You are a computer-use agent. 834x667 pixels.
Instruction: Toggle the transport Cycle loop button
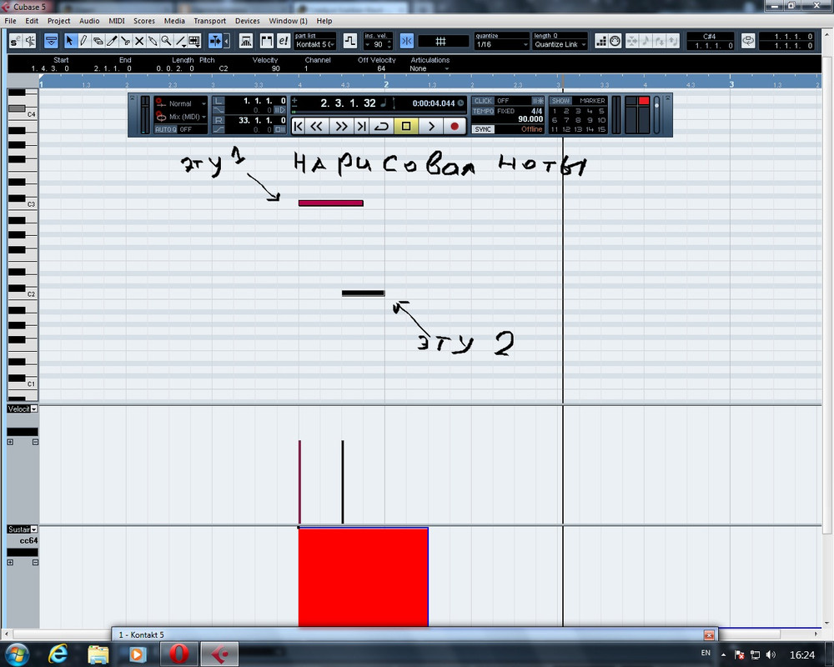381,126
